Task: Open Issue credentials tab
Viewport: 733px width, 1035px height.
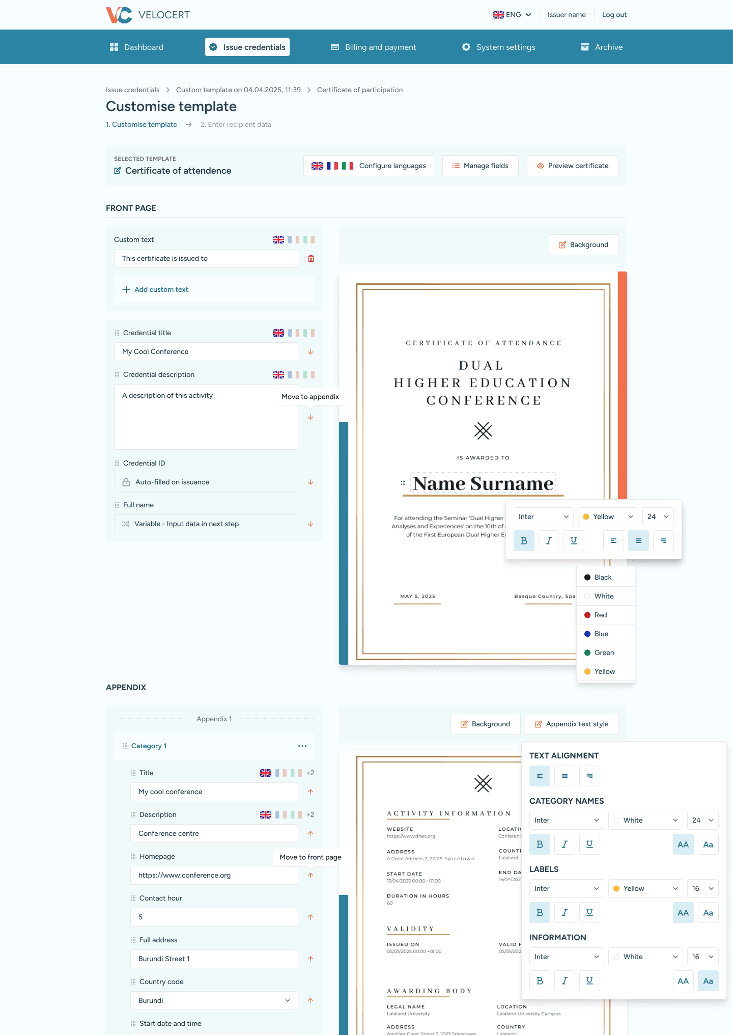Action: pos(247,47)
